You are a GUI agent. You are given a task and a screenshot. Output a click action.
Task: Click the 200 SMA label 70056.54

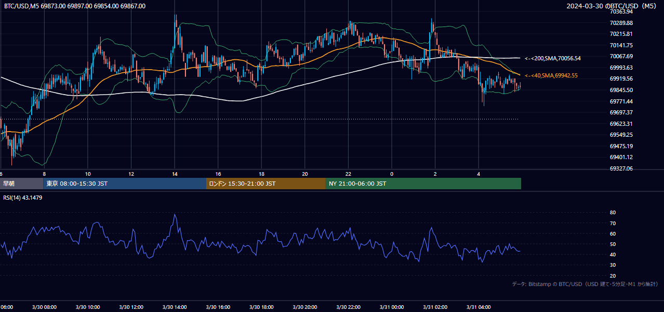coord(553,58)
